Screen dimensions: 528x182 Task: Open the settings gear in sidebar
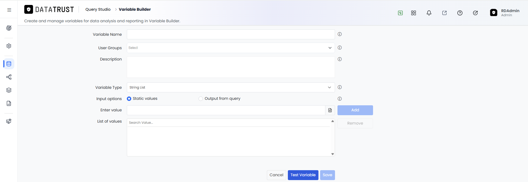(9, 46)
